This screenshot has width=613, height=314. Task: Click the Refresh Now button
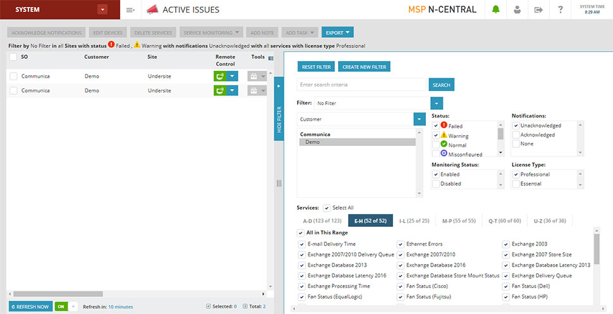[30, 306]
